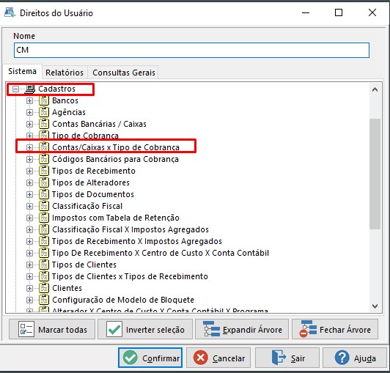Select the Tipos de Alteradores row
The image size is (390, 373).
coord(91,182)
